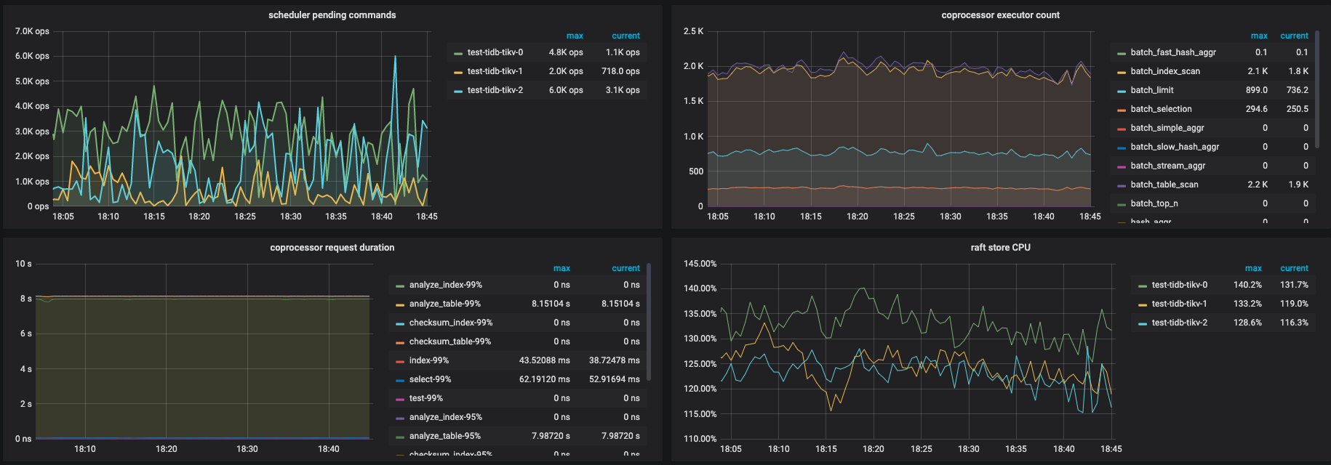Image resolution: width=1331 pixels, height=465 pixels.
Task: Sort scheduler pending commands legend by max
Action: (x=574, y=36)
